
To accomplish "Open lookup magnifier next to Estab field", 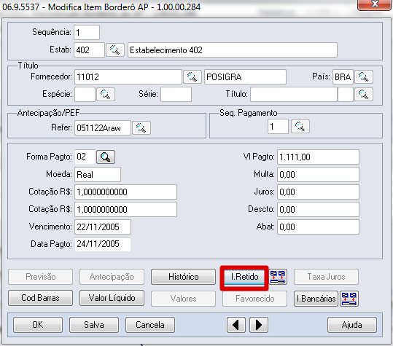I will (x=115, y=50).
